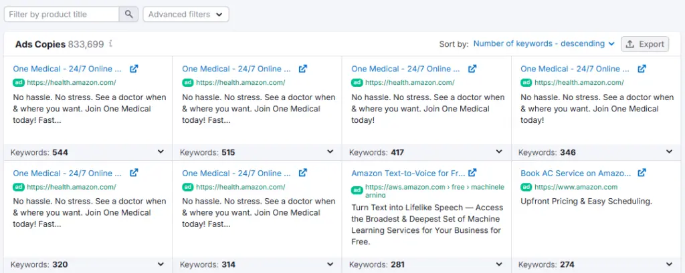Open external link icon for 417-keyword ad
This screenshot has width=685, height=273.
(472, 69)
